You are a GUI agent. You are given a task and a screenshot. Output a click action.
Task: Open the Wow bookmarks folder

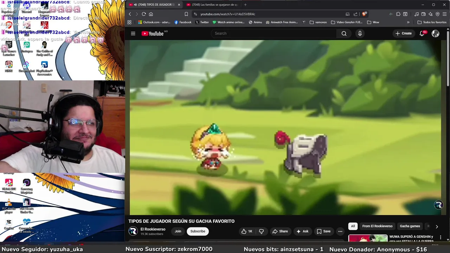[x=373, y=22]
